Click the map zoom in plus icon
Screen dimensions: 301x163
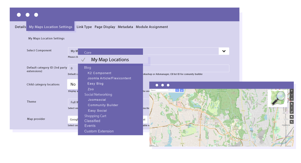pos(292,91)
